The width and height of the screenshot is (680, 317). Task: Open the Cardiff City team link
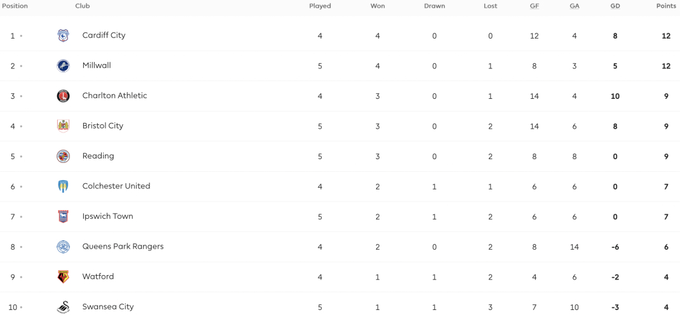104,35
